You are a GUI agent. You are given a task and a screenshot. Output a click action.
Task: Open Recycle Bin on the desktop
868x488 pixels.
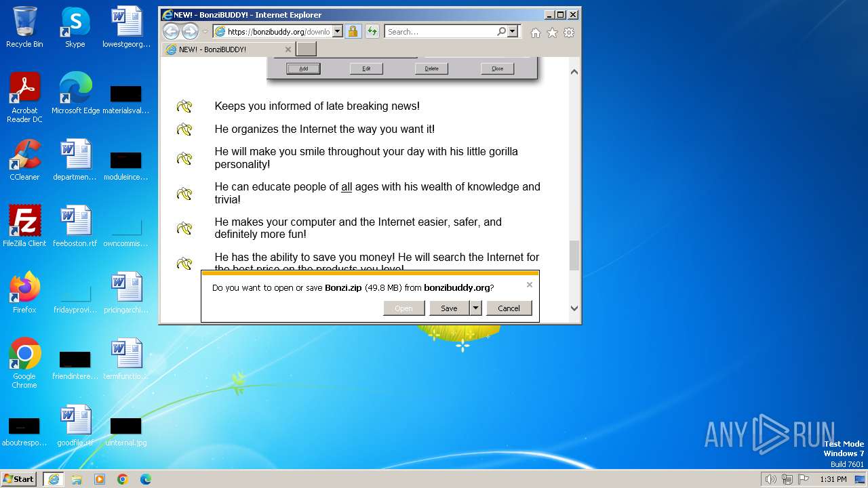pos(24,27)
